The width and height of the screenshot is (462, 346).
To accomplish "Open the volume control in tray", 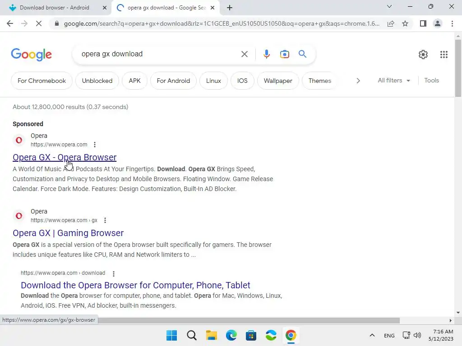I will point(417,335).
